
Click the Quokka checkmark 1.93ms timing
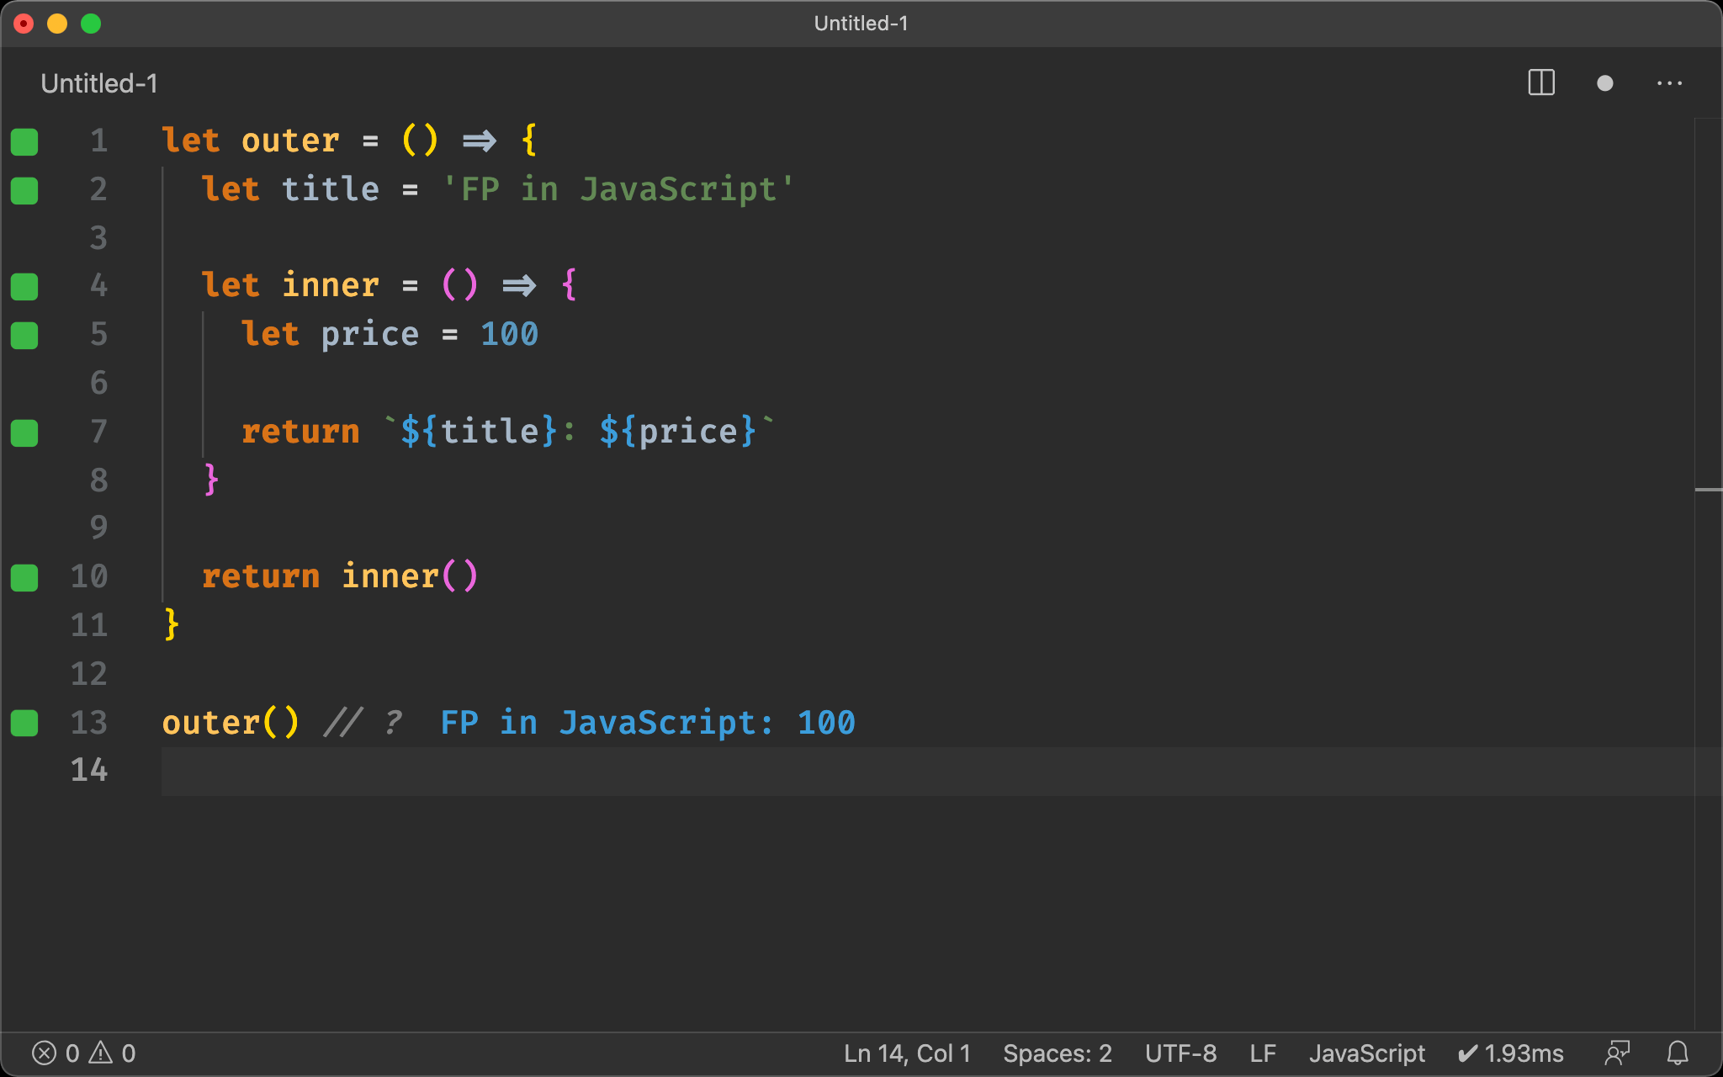pos(1511,1053)
